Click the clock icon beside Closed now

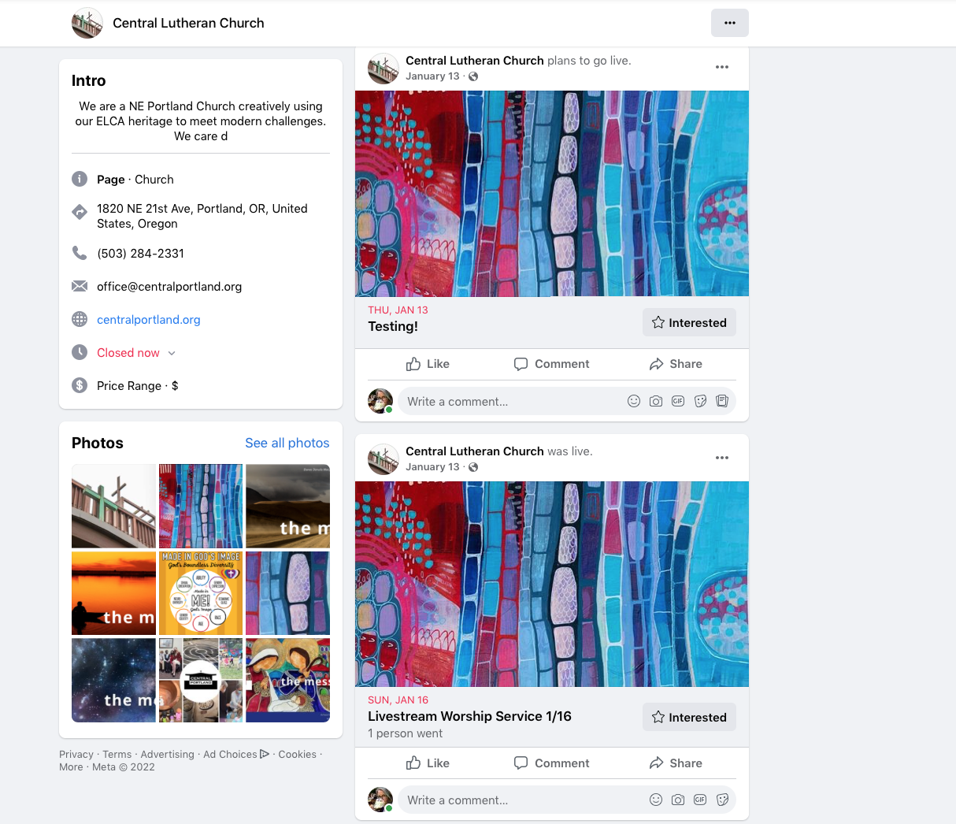[80, 352]
